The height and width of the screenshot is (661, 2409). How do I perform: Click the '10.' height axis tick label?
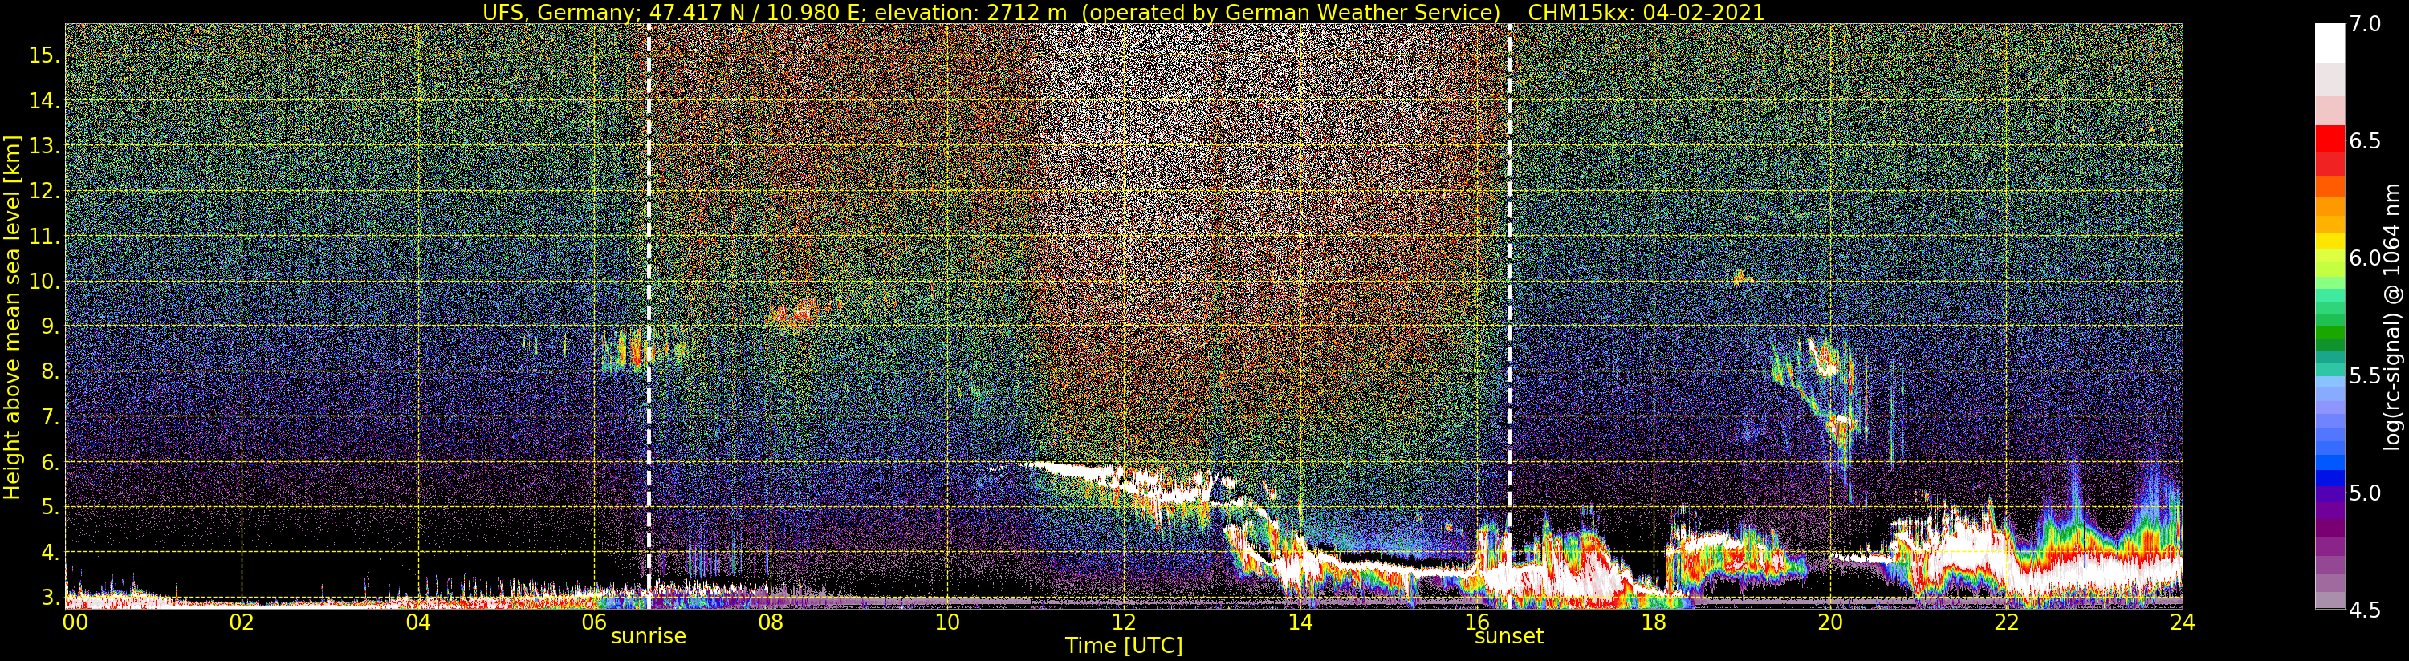(44, 282)
